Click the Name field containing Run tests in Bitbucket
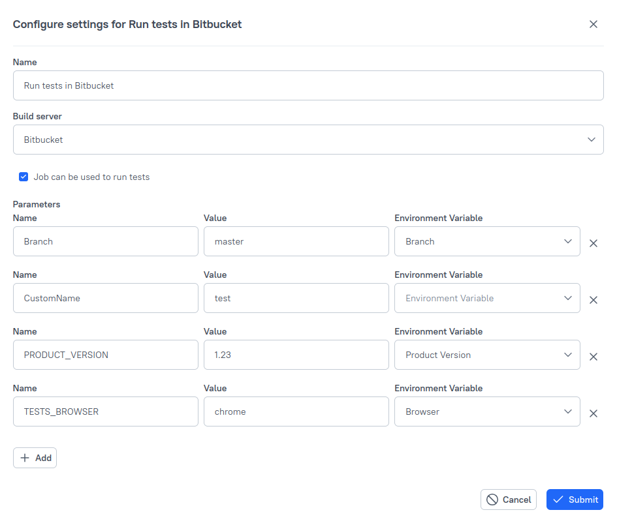 (308, 85)
